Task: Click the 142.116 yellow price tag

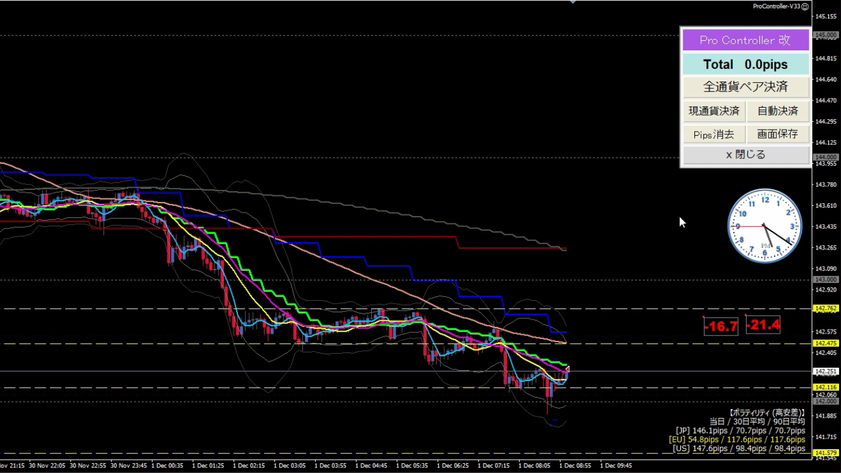Action: (826, 387)
